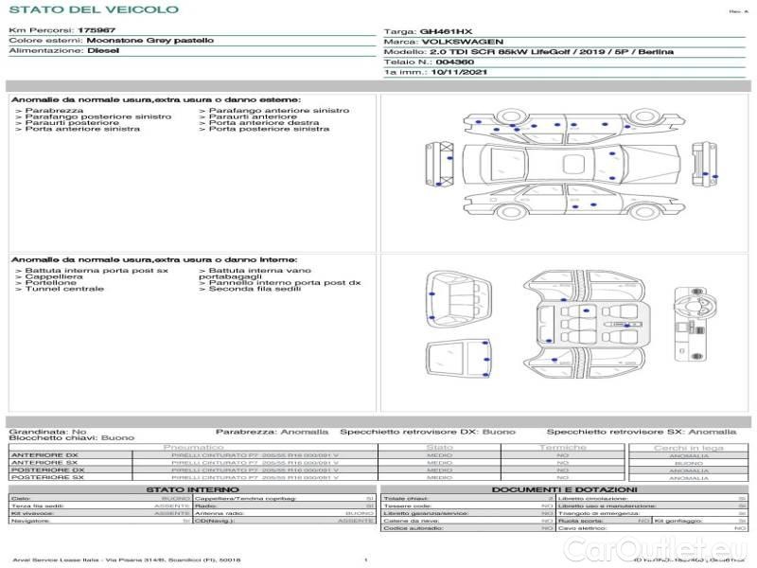Select the "Ruota scorta" row label
The height and width of the screenshot is (568, 757).
point(580,521)
